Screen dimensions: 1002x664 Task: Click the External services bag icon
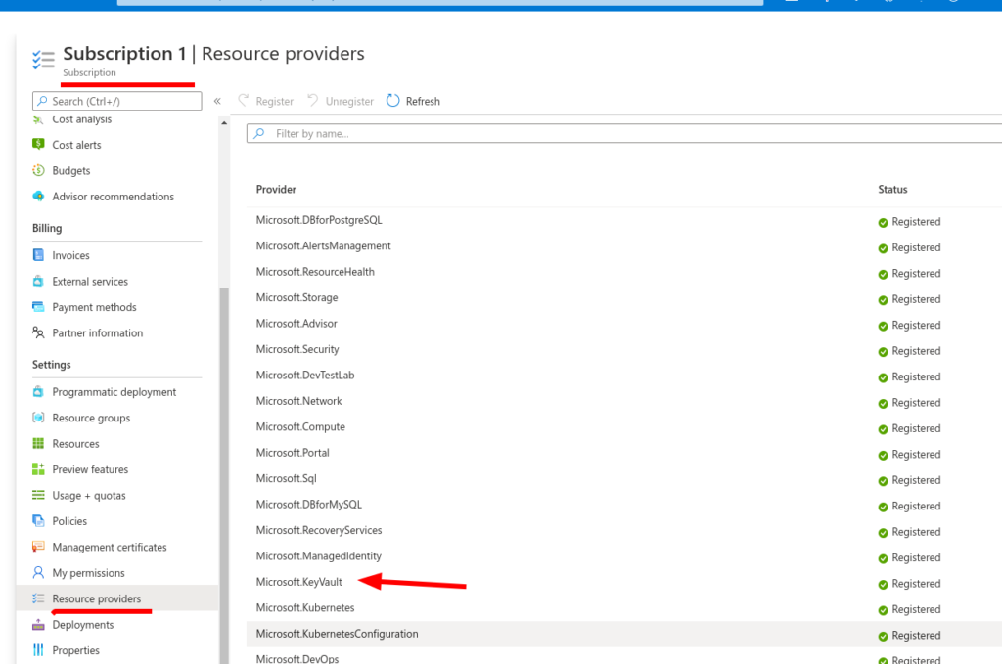pos(38,281)
